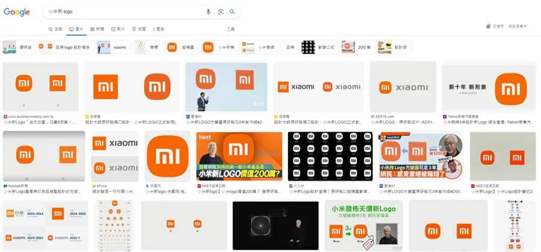Click the Google logo
This screenshot has height=252, width=541.
tap(17, 12)
